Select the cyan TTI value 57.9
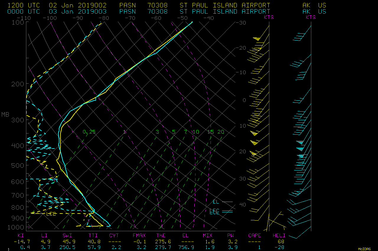Image resolution: width=378 pixels, height=251 pixels. click(94, 247)
